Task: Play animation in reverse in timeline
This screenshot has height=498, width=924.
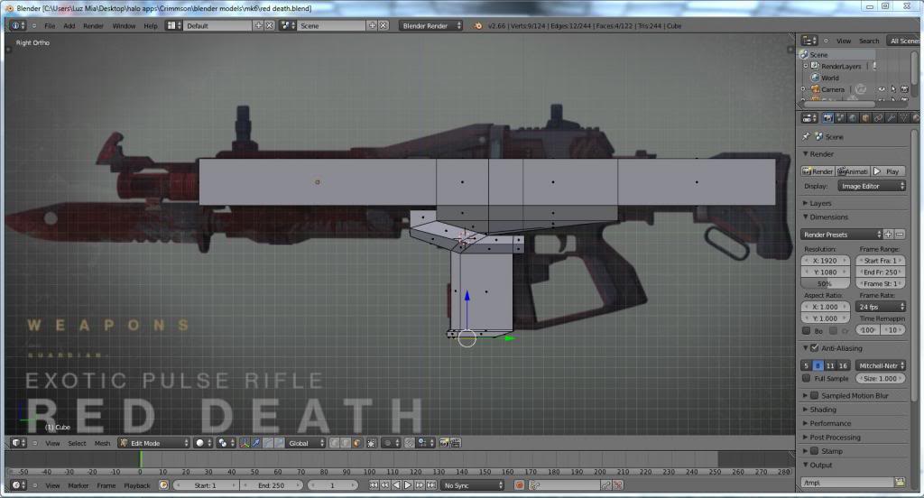Action: pyautogui.click(x=397, y=485)
